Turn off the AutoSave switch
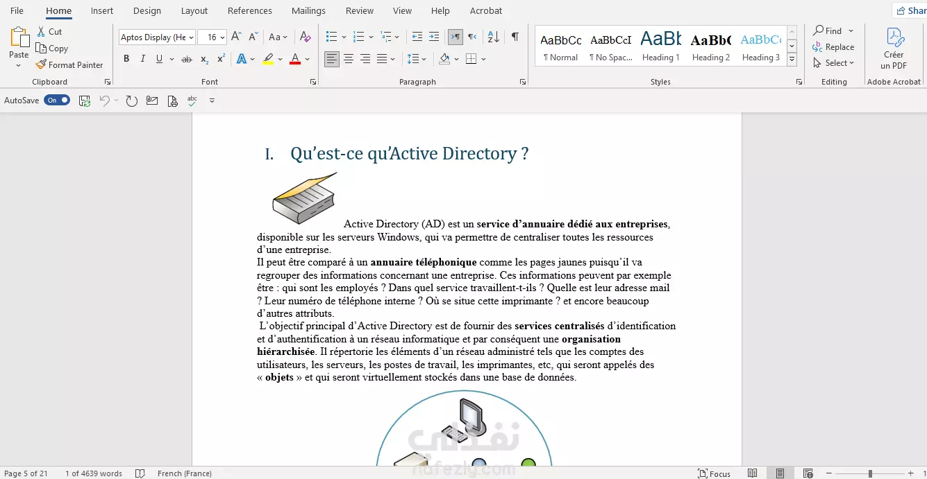This screenshot has width=927, height=479. [57, 101]
